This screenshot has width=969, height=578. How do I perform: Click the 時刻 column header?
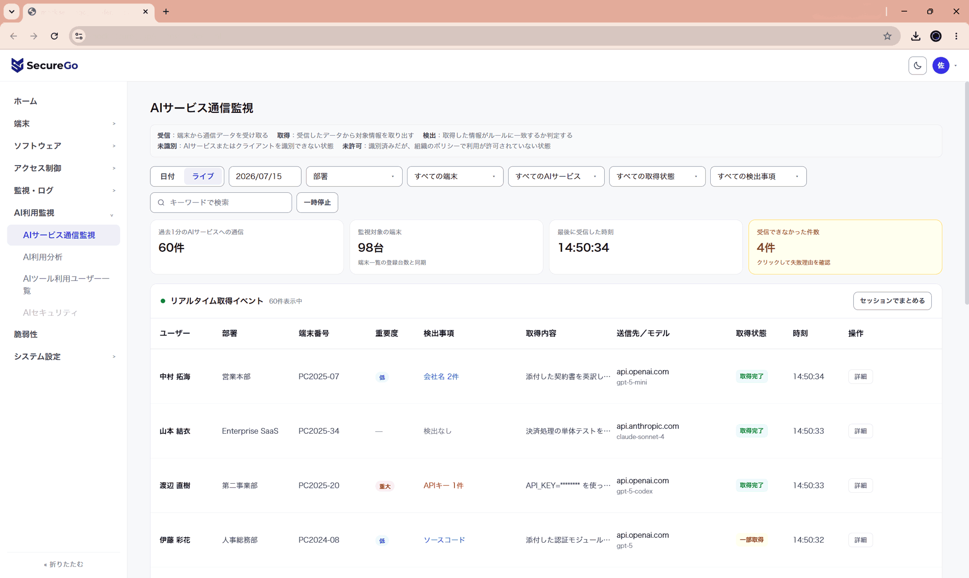point(800,334)
